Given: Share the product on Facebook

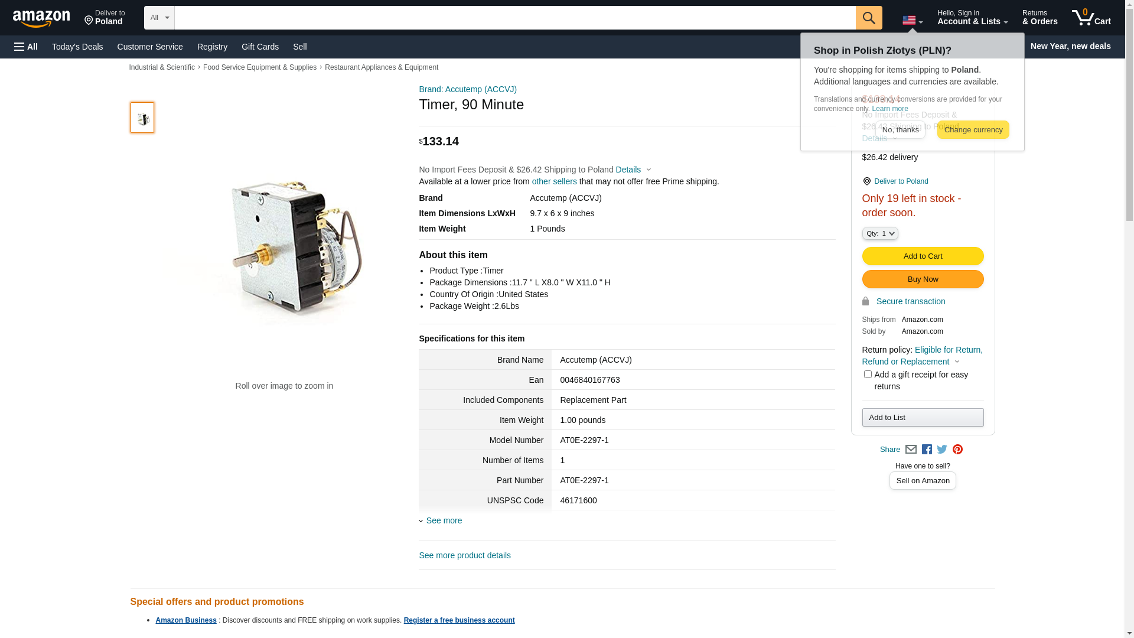Looking at the screenshot, I should (x=927, y=450).
